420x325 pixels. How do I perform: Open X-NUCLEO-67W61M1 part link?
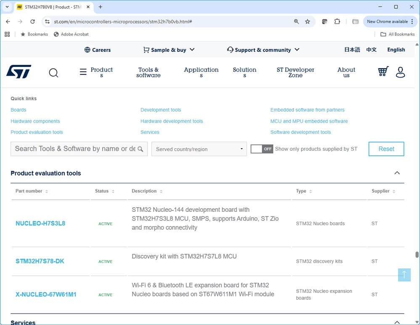[46, 294]
